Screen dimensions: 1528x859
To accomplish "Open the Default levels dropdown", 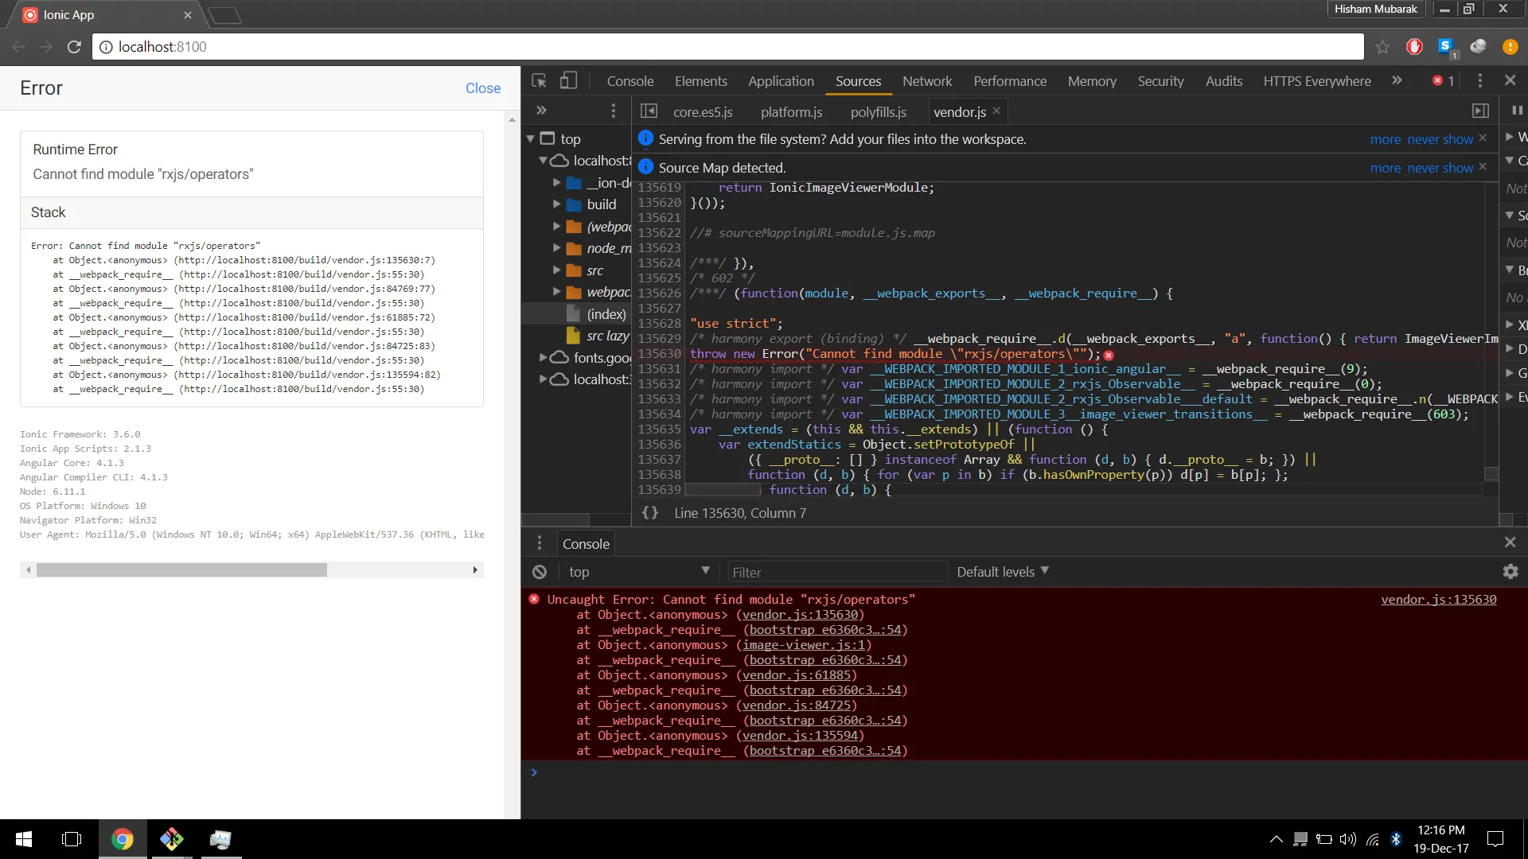I will pyautogui.click(x=1002, y=572).
